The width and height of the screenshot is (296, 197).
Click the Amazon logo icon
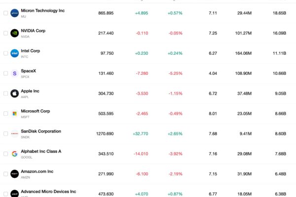click(x=14, y=174)
